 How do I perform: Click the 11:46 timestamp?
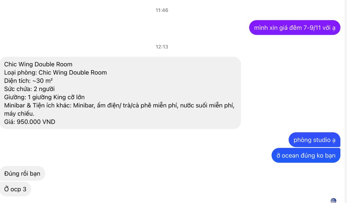point(162,10)
